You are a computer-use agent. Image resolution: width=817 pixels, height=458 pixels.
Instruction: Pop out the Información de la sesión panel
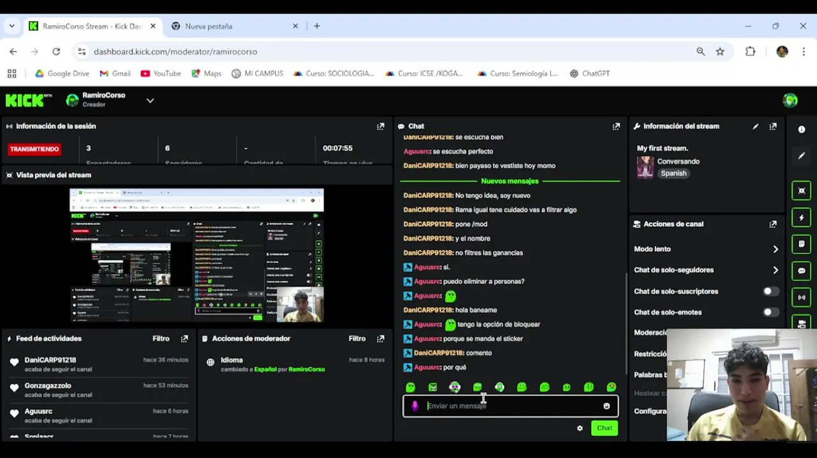click(x=381, y=127)
